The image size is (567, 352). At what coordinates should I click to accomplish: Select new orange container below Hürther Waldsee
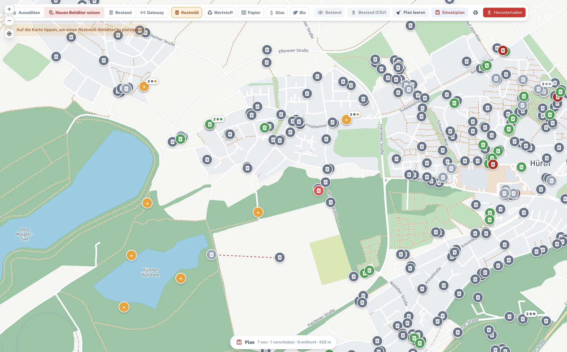point(124,307)
